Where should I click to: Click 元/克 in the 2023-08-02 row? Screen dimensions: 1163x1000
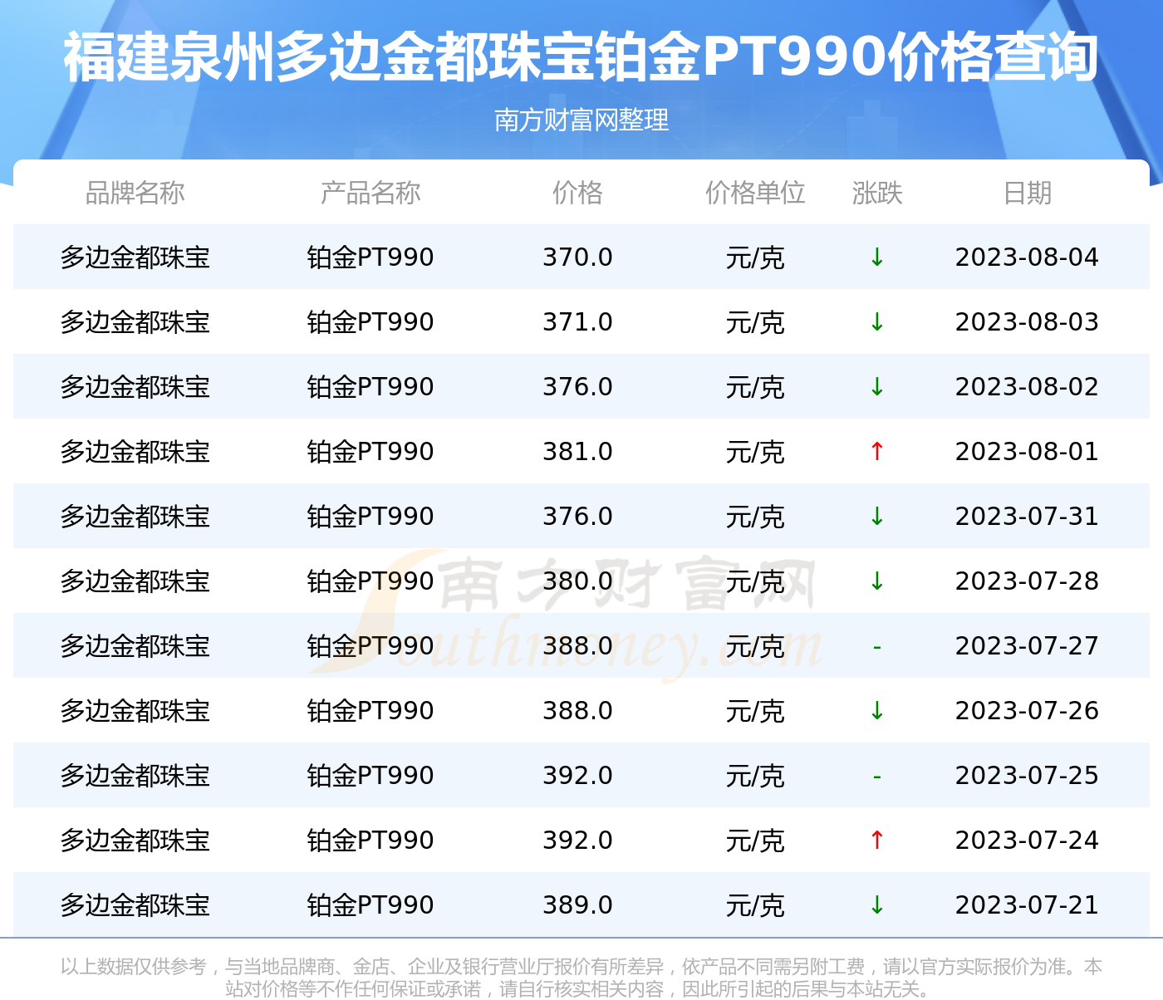pyautogui.click(x=755, y=387)
